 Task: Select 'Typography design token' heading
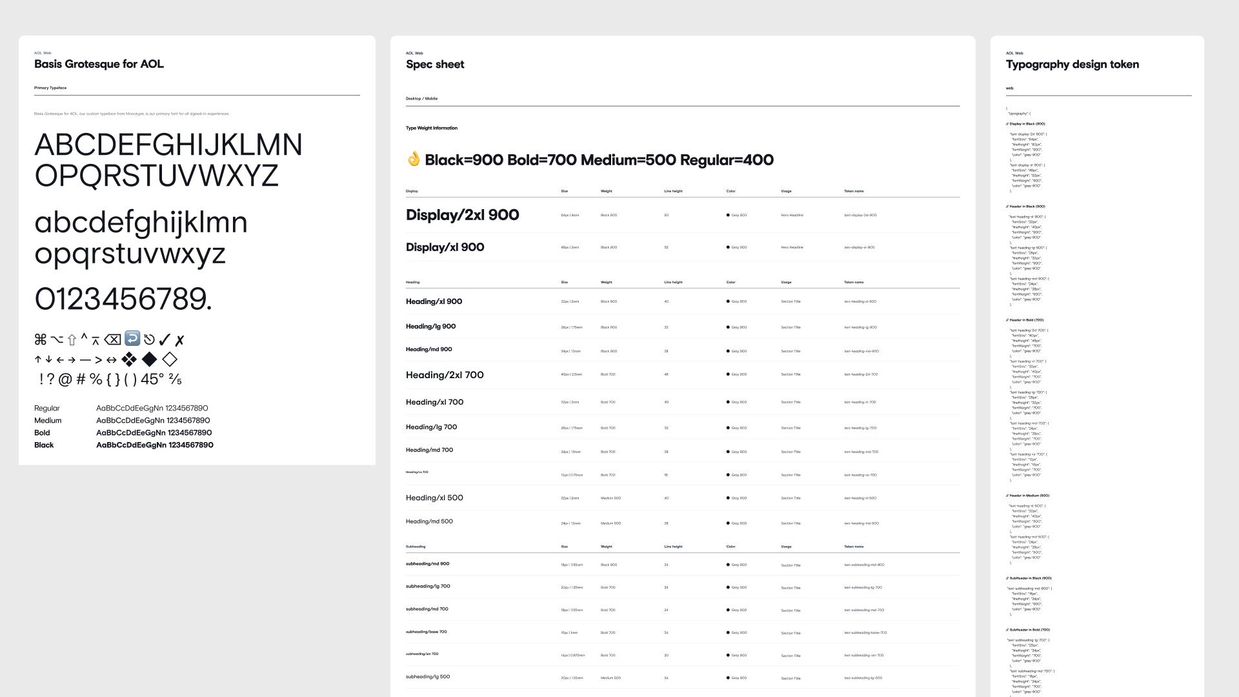point(1072,65)
